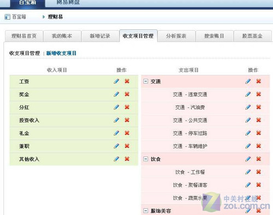Edit the 工资 income item
The image size is (273, 215).
coord(116,81)
